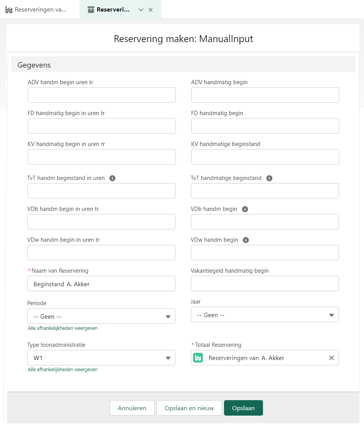The height and width of the screenshot is (438, 364).
Task: Click info icon next to VDb handm begin
Action: tap(245, 209)
